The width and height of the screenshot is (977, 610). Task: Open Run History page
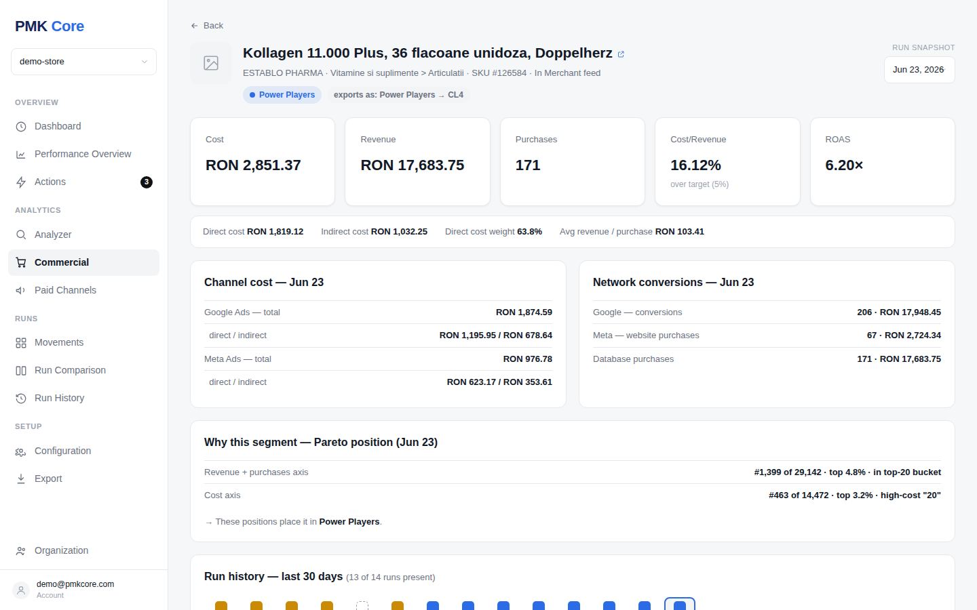tap(83, 399)
